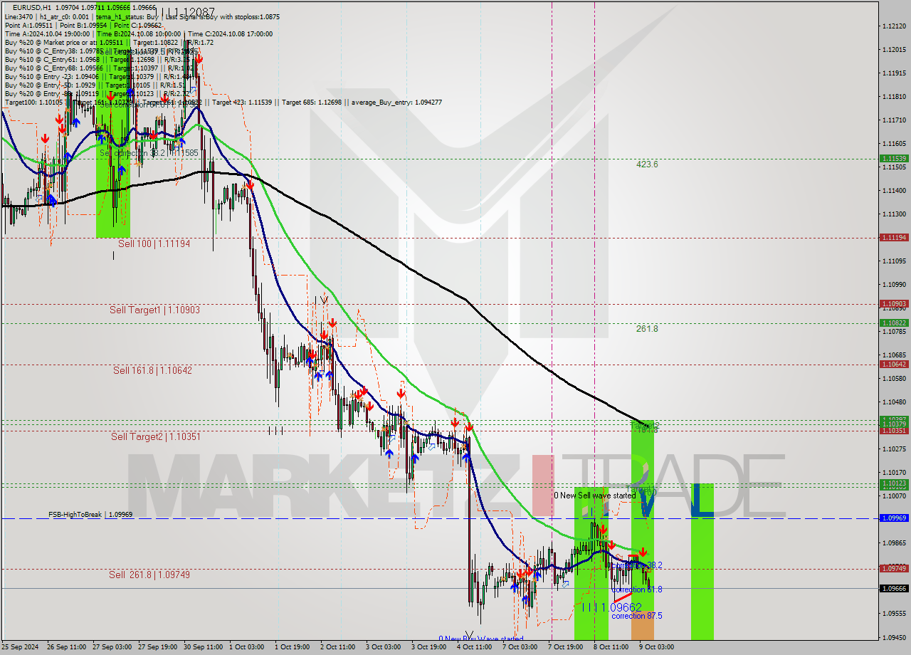Image resolution: width=911 pixels, height=655 pixels.
Task: Click the green '423.6' Fibonacci label
Action: tap(647, 164)
